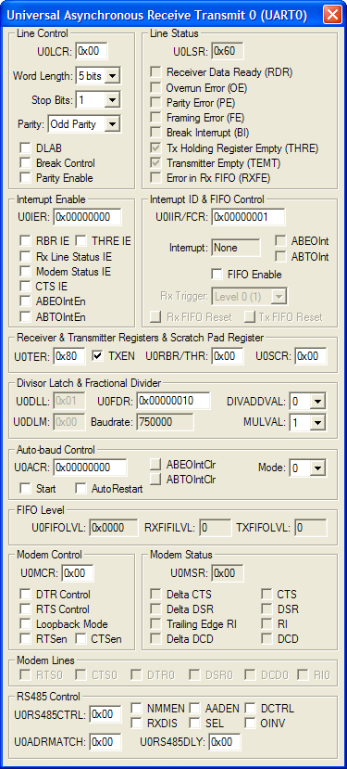347x769 pixels.
Task: Close the UART0 dialog window
Action: pos(333,15)
